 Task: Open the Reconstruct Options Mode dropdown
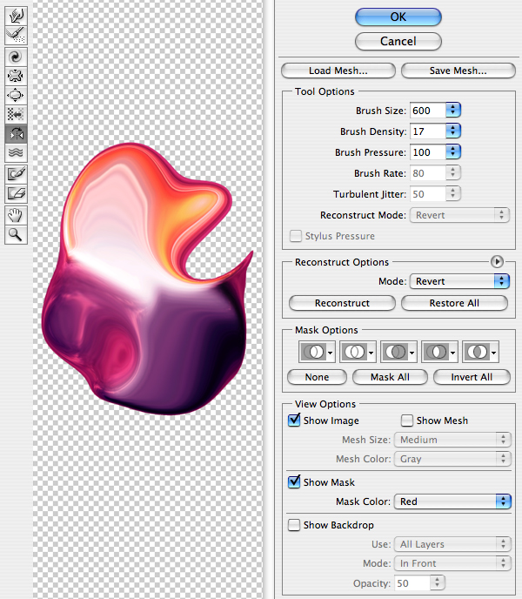click(x=459, y=281)
